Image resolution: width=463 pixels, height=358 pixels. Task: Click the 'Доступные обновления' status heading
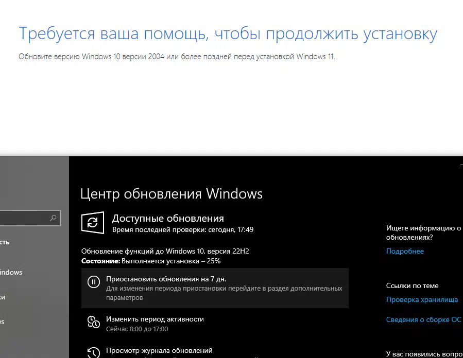(x=168, y=218)
